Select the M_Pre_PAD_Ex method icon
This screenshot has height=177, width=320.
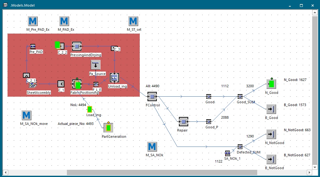point(33,21)
